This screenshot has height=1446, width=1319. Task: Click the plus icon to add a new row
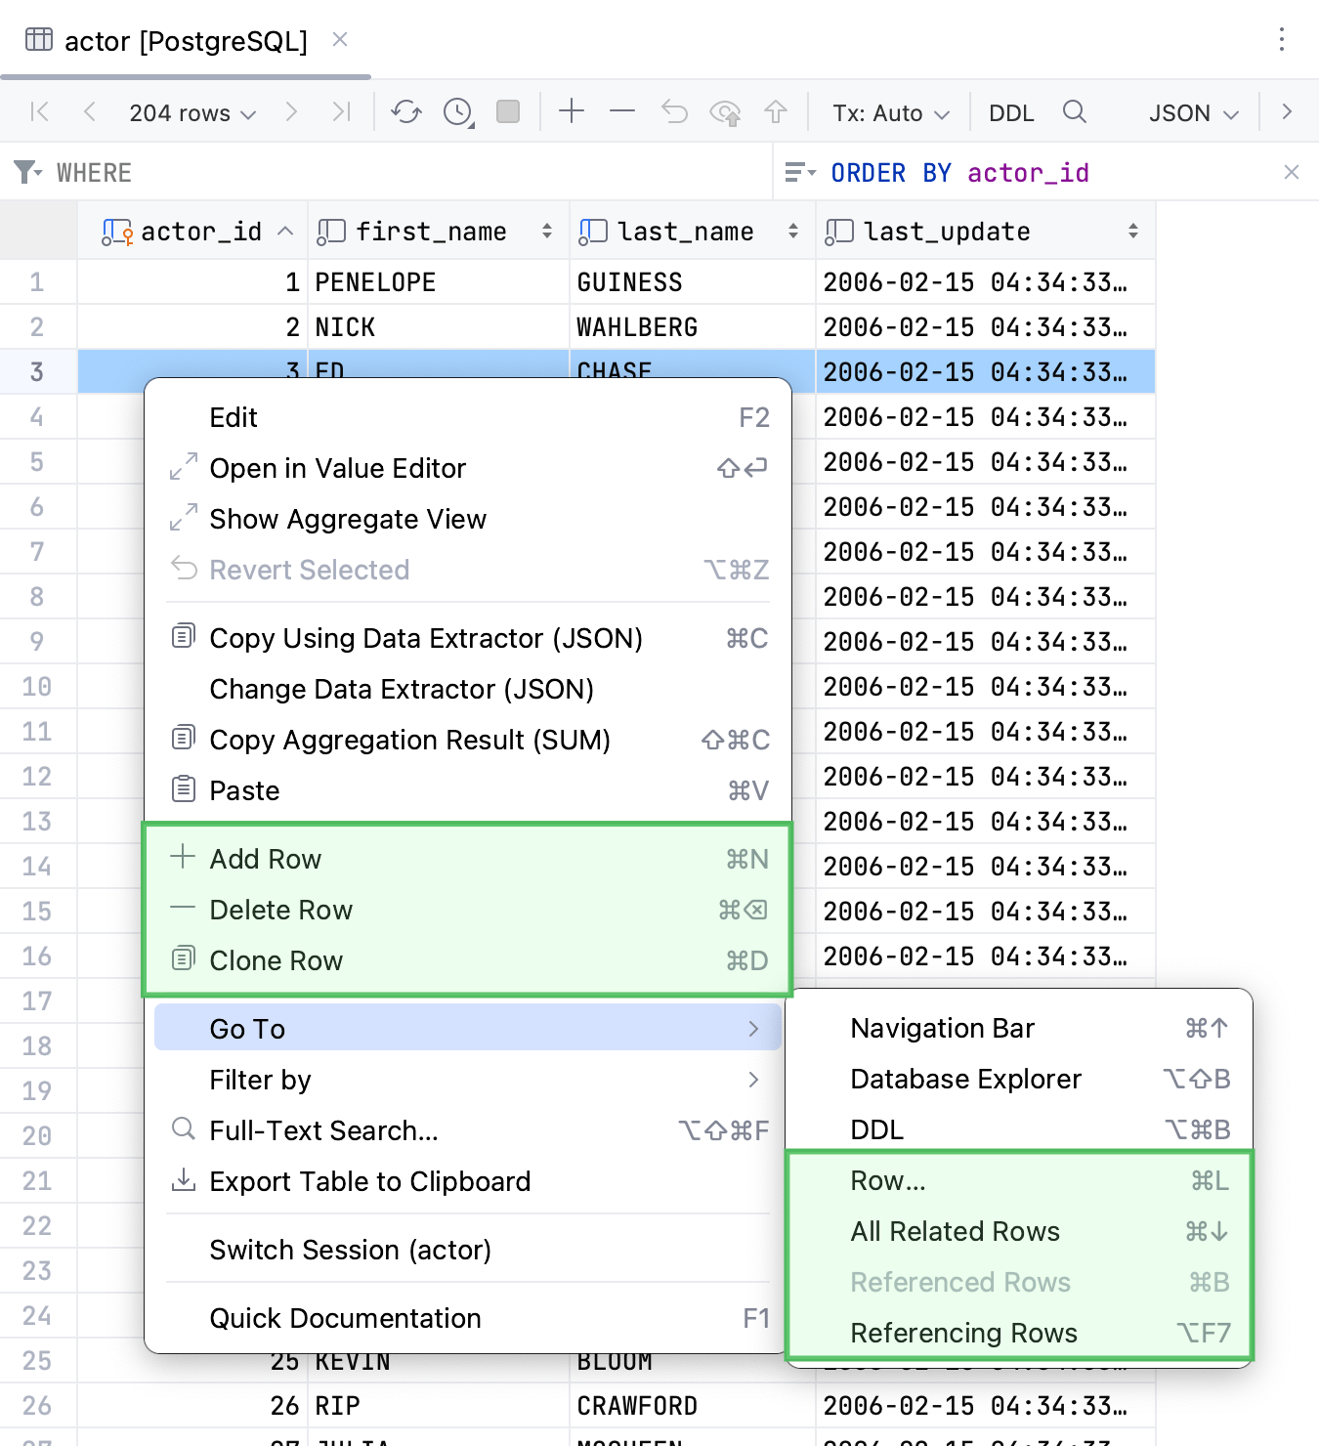[x=572, y=111]
